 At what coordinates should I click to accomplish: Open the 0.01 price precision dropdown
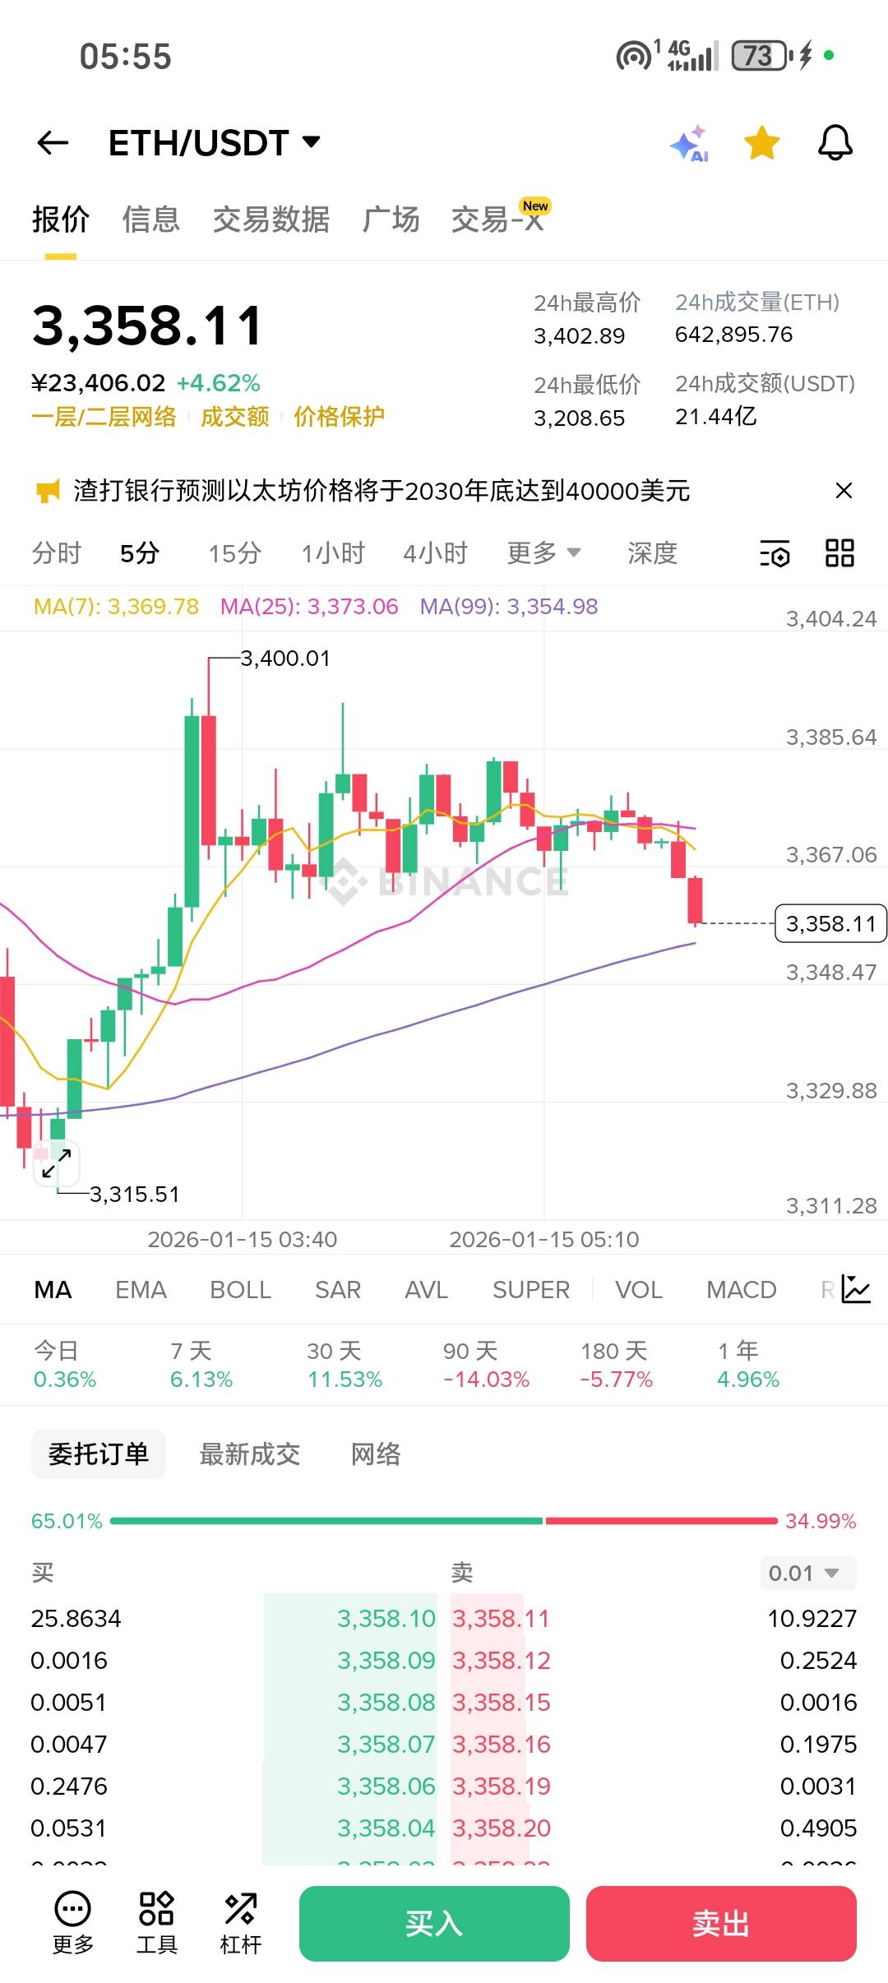pos(807,1573)
